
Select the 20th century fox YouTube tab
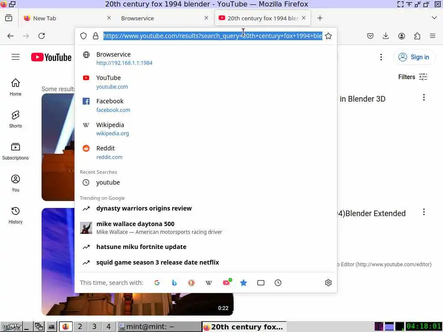point(263,18)
